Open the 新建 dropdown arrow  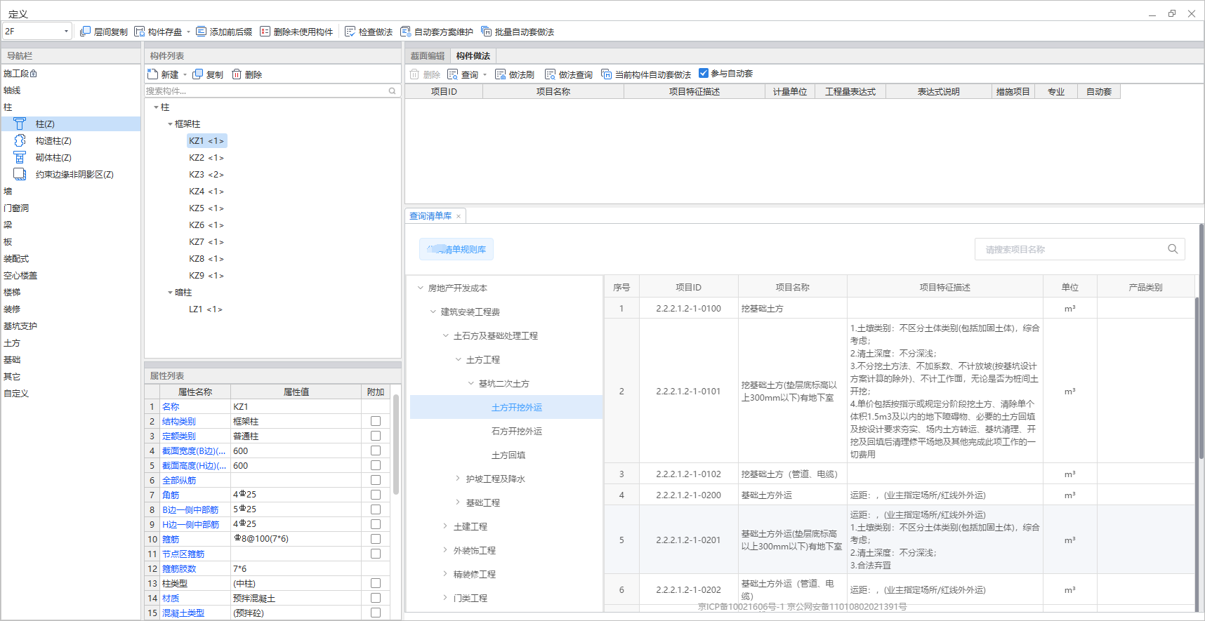(x=185, y=75)
